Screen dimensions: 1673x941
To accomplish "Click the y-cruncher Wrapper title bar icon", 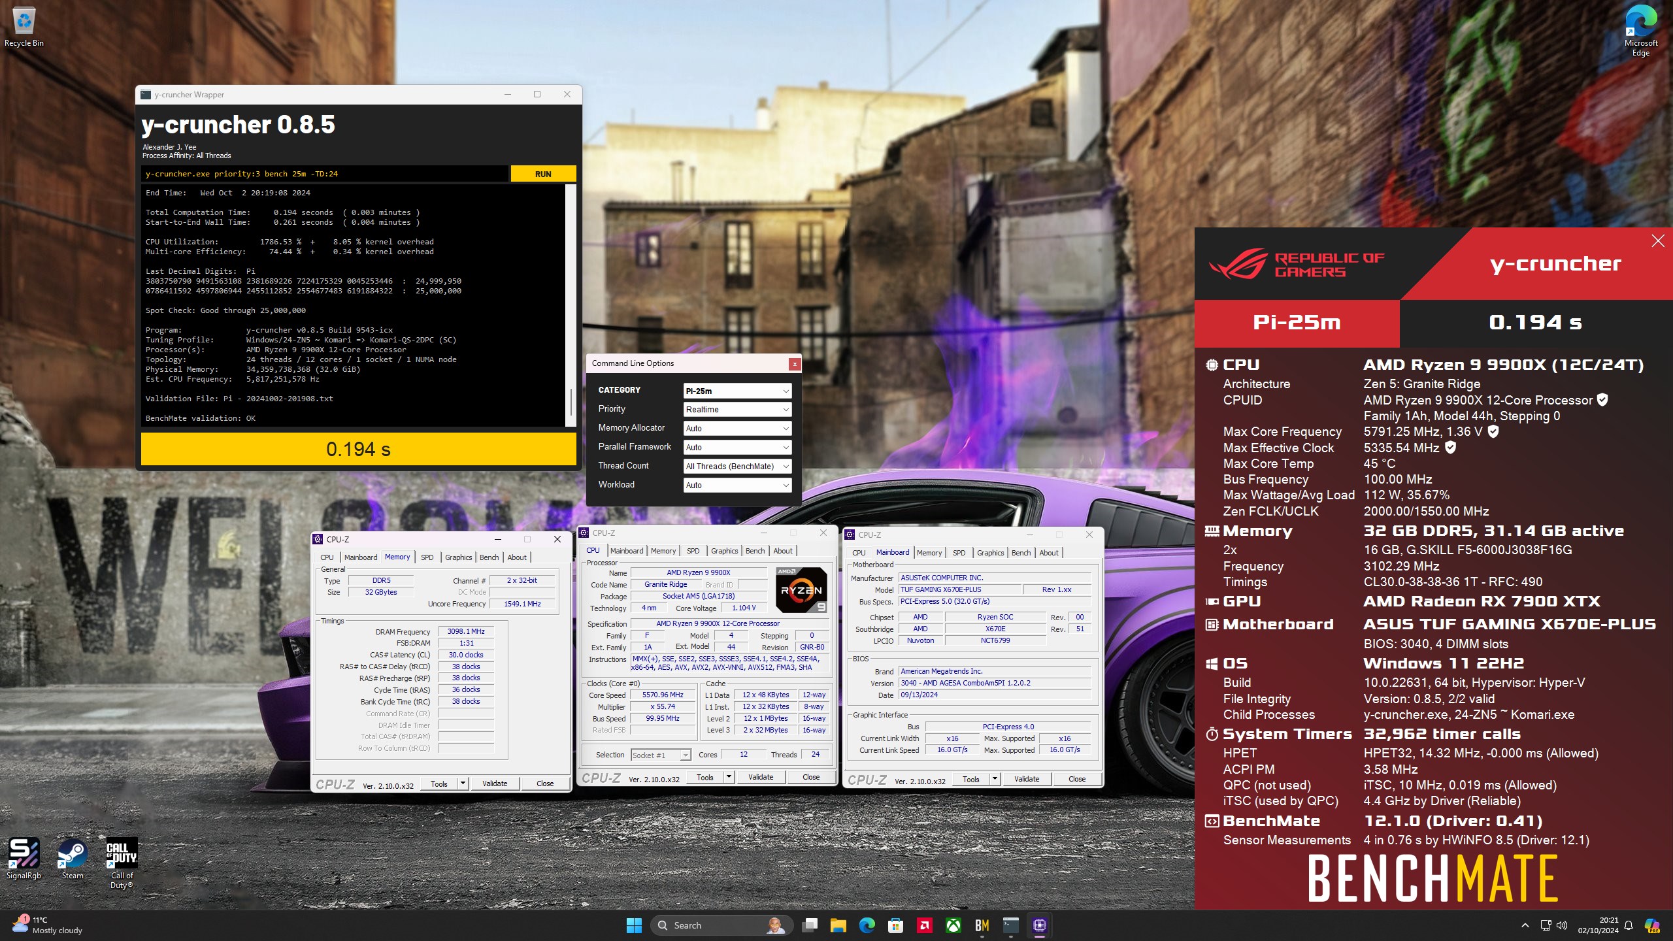I will [x=146, y=95].
